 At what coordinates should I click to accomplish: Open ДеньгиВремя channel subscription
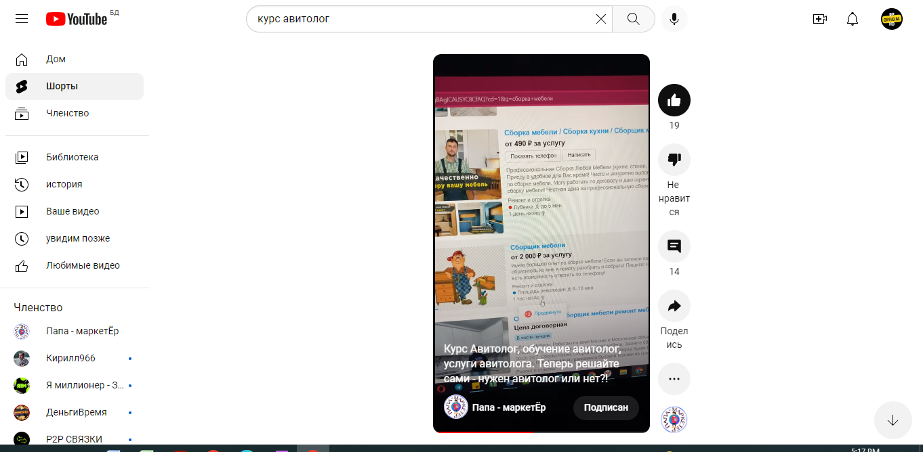tap(75, 413)
